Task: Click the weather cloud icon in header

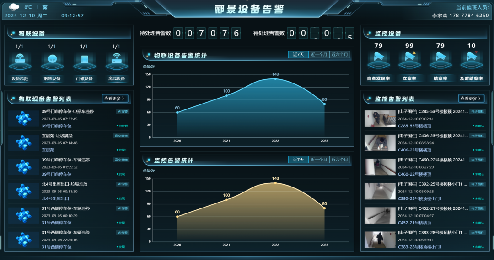Action: pos(14,7)
